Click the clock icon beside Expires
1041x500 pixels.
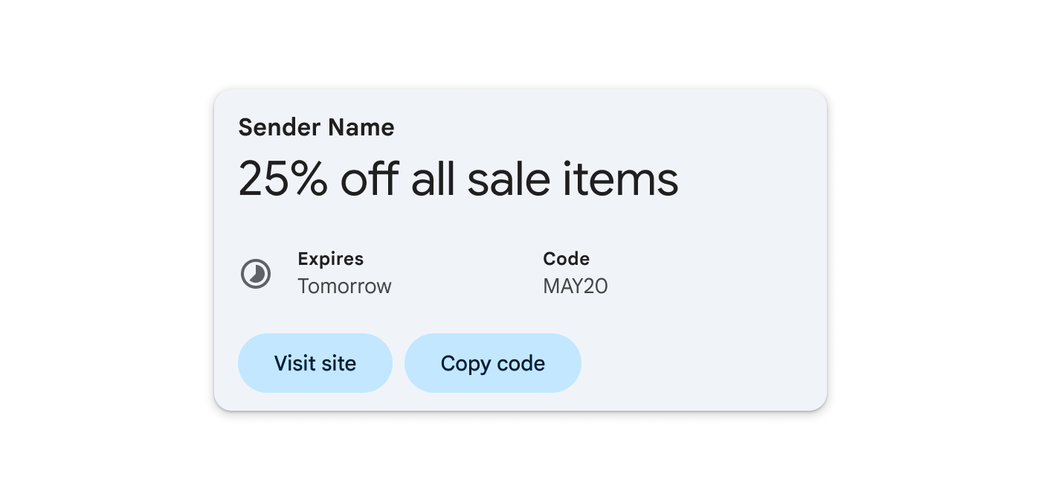tap(256, 274)
